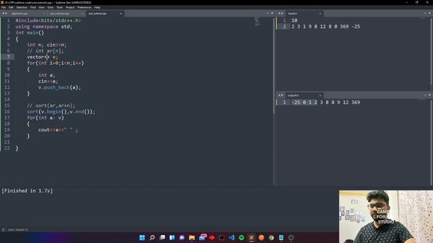Screen dimensions: 433x243
Task: Click next-tab arrow in input pane
Action: tap(282, 13)
